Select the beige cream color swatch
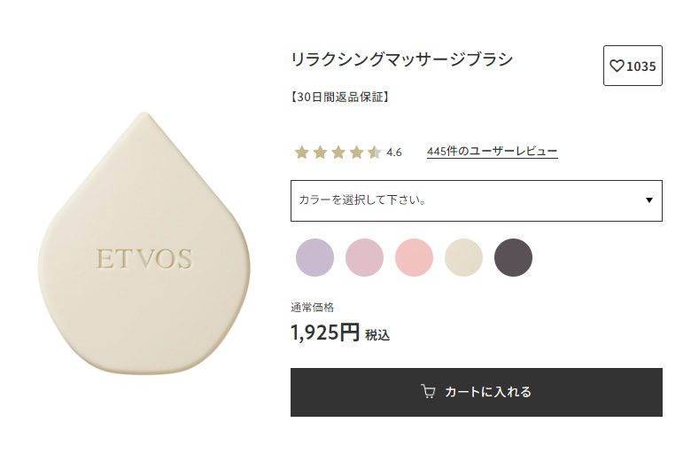This screenshot has height=454, width=691. (x=463, y=258)
